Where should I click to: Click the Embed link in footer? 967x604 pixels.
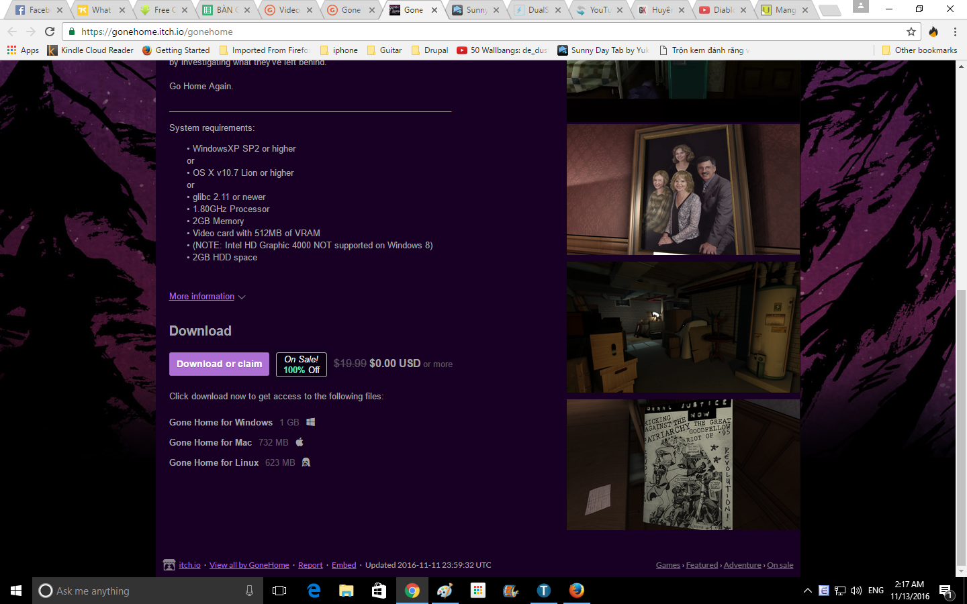pos(344,565)
